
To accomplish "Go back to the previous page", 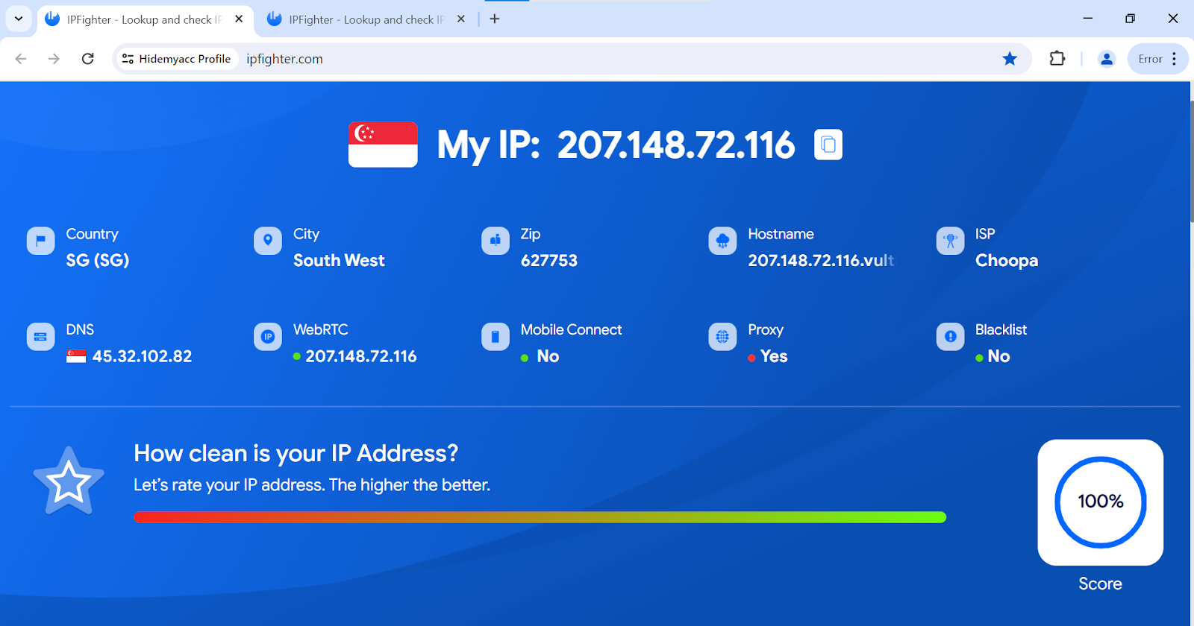I will click(21, 59).
